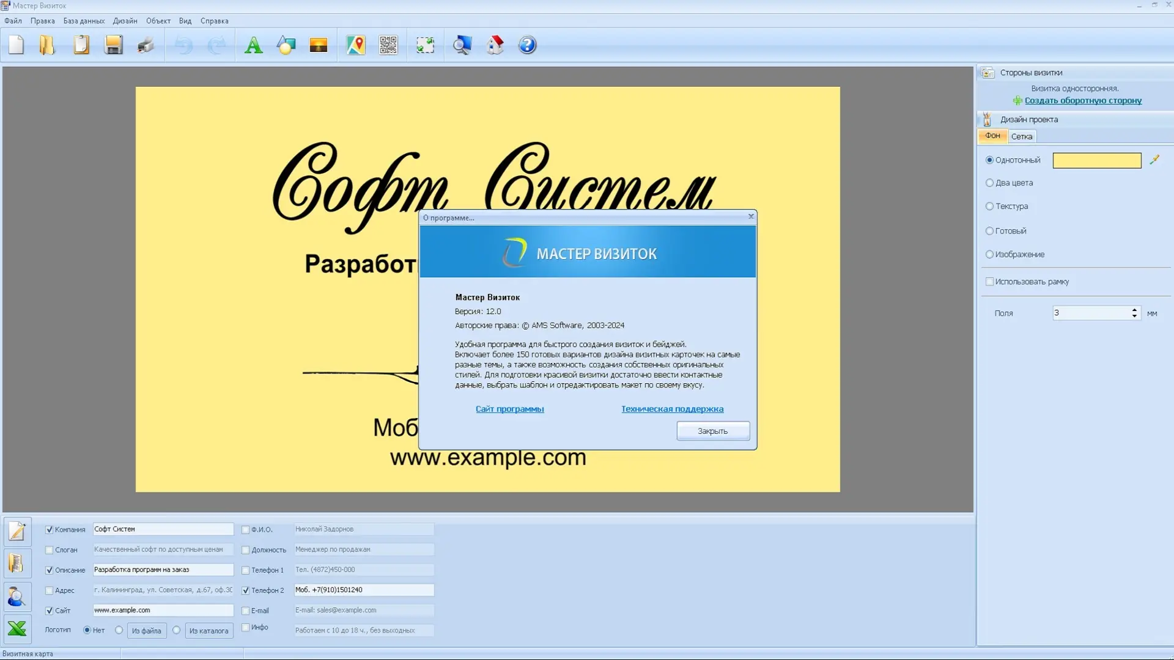
Task: Open the Excel export icon
Action: [17, 628]
